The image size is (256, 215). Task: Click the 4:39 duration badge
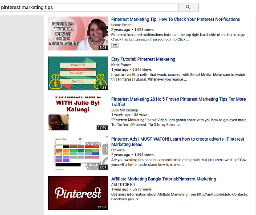click(103, 88)
